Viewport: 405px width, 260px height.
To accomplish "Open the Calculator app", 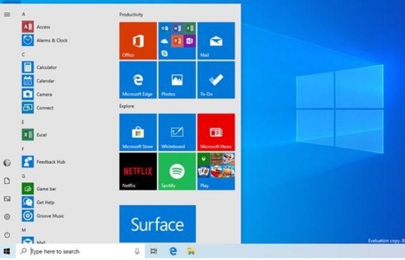I will tap(39, 67).
